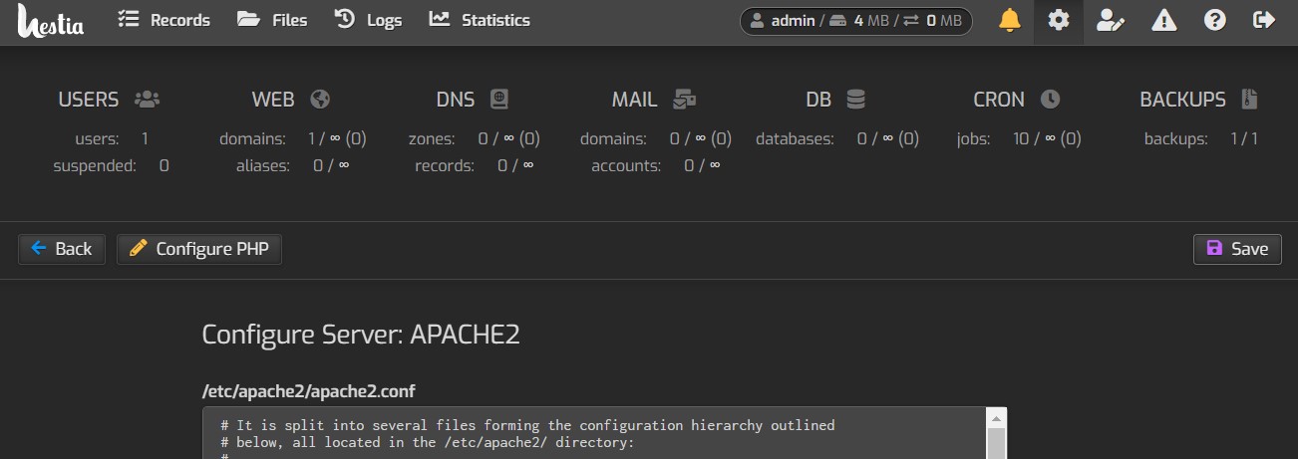The width and height of the screenshot is (1298, 459).
Task: Click the DNS "zones:" row
Action: tap(474, 139)
